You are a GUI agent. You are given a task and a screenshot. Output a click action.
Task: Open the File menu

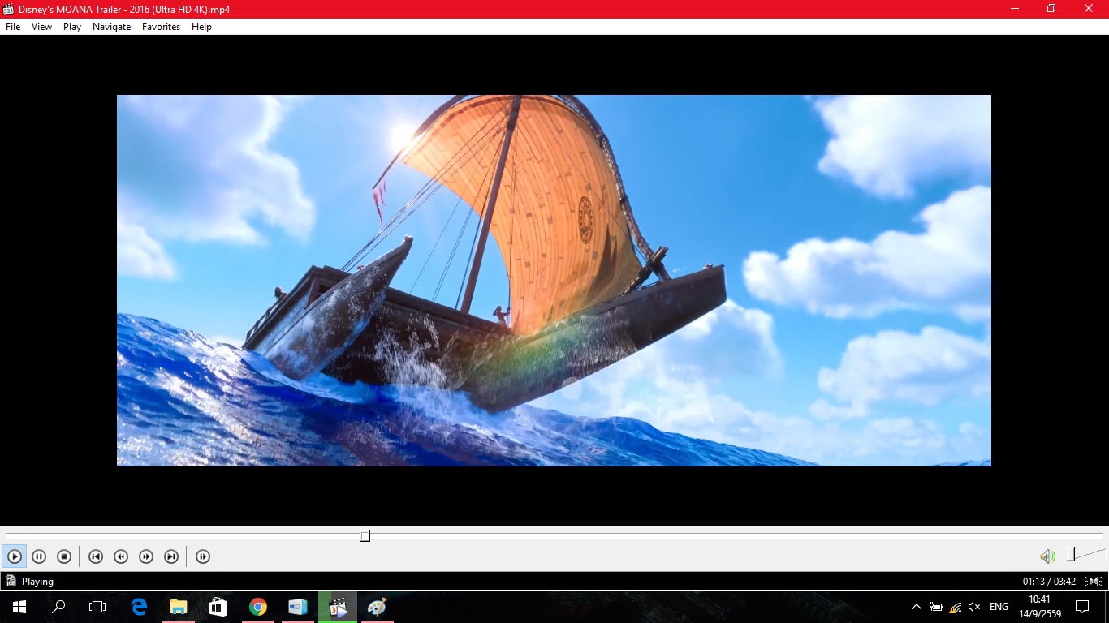click(13, 27)
